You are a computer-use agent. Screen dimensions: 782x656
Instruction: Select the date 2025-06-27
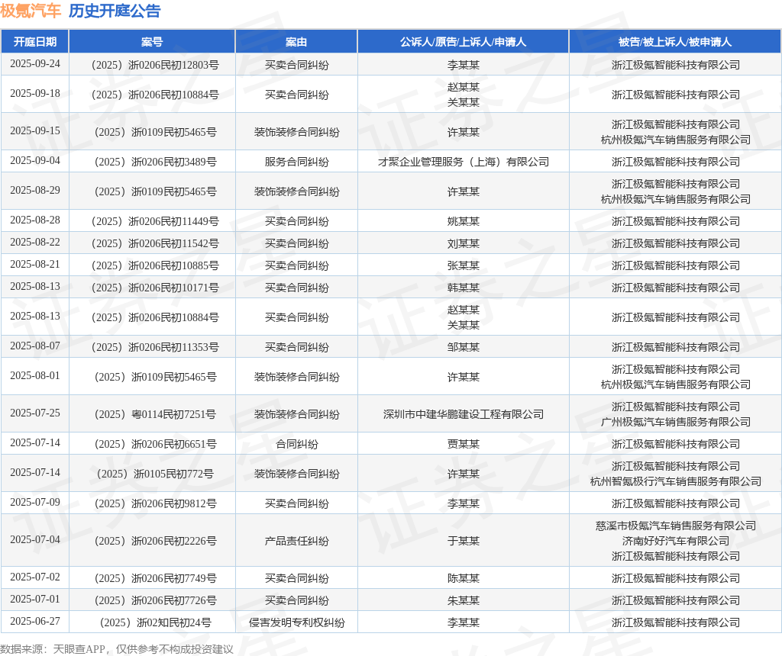(x=35, y=622)
